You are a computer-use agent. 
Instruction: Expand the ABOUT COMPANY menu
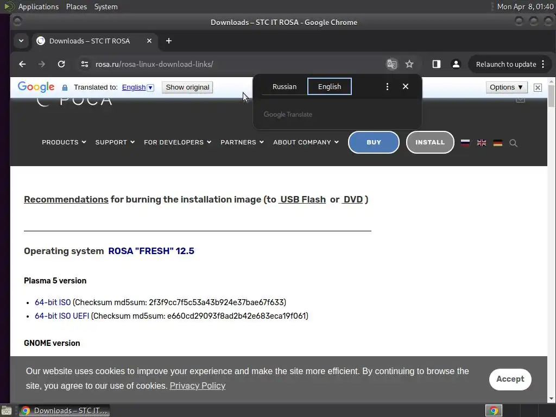pos(306,142)
